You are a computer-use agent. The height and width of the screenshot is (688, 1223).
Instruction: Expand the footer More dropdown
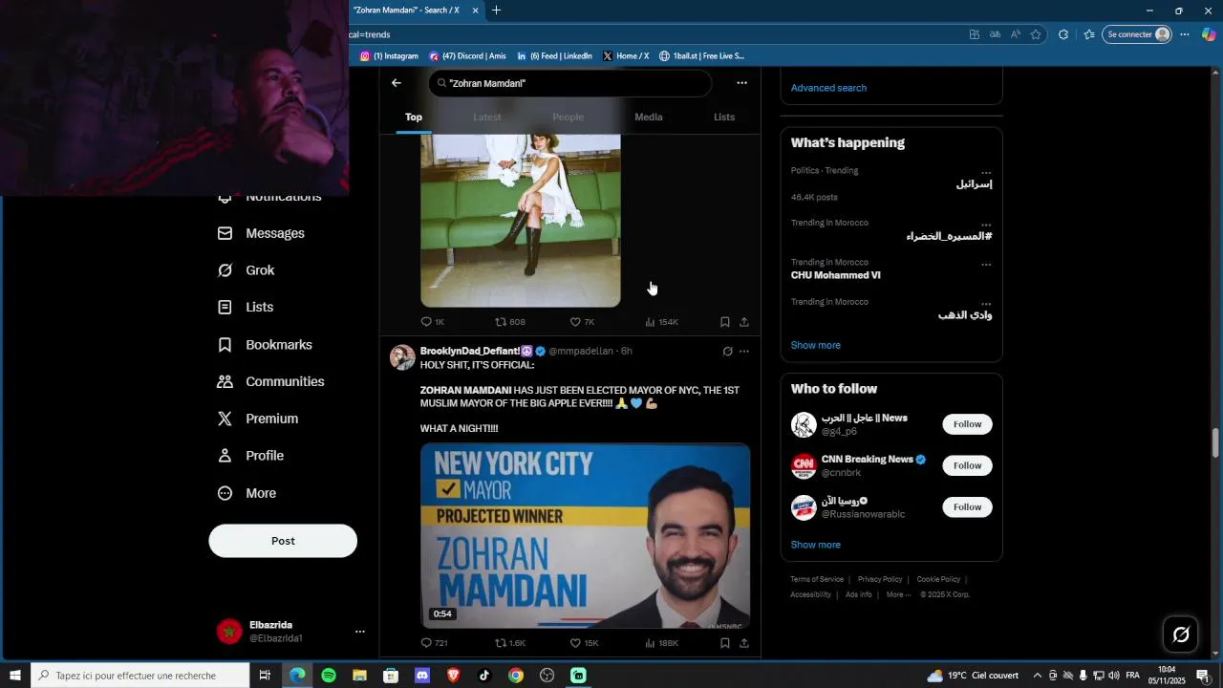[898, 594]
